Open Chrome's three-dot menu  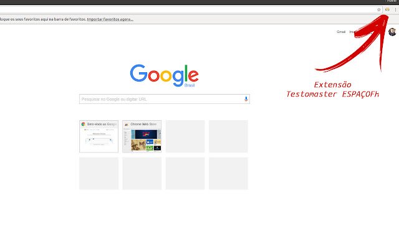(395, 10)
